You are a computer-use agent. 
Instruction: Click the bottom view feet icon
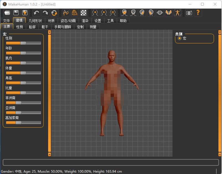tap(169, 13)
